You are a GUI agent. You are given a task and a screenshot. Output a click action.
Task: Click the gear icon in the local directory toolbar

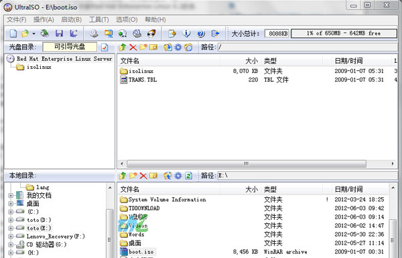point(178,176)
